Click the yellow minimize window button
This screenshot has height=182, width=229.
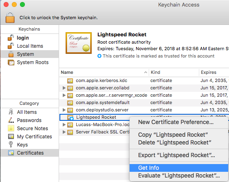(14, 4)
